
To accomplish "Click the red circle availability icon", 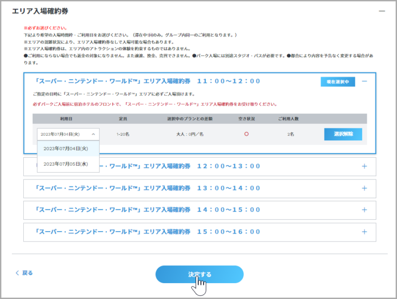I will pos(246,134).
